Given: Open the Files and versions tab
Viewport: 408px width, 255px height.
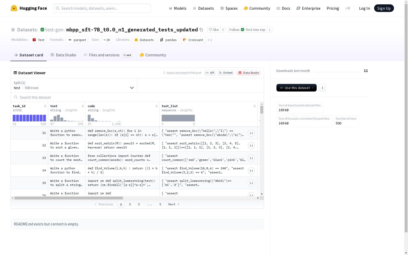Looking at the screenshot, I should (x=108, y=55).
